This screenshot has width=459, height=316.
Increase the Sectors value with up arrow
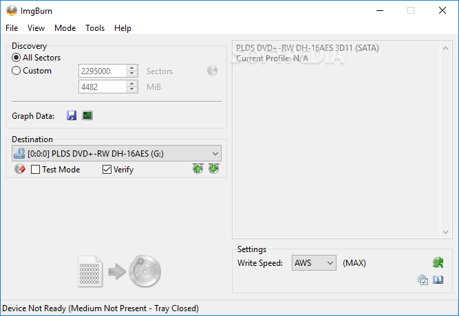(132, 68)
